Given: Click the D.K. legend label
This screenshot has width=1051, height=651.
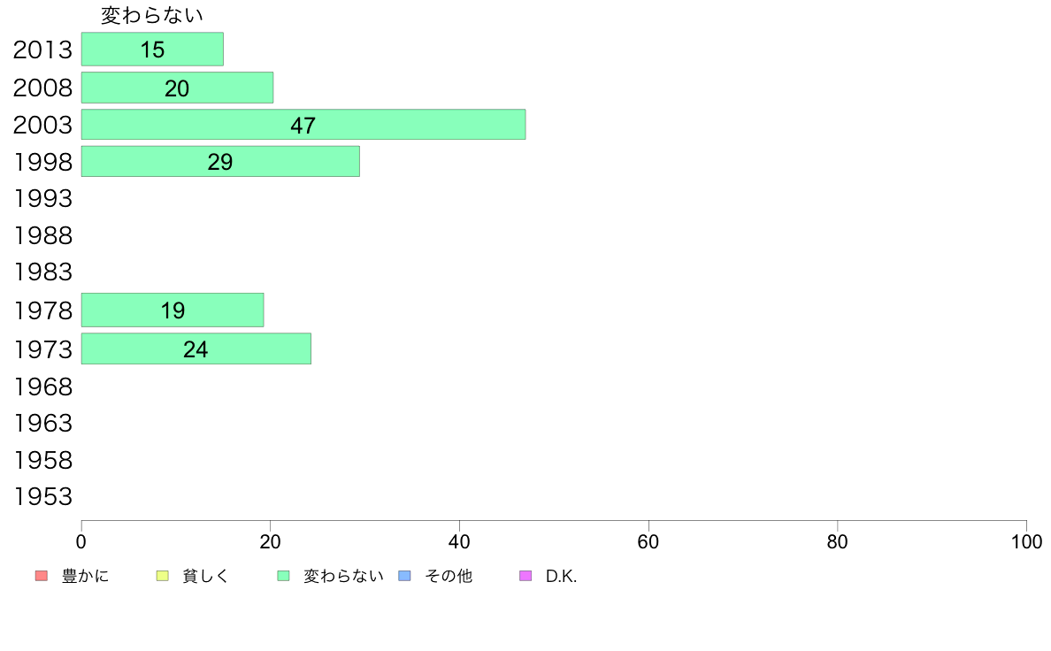Looking at the screenshot, I should point(561,577).
